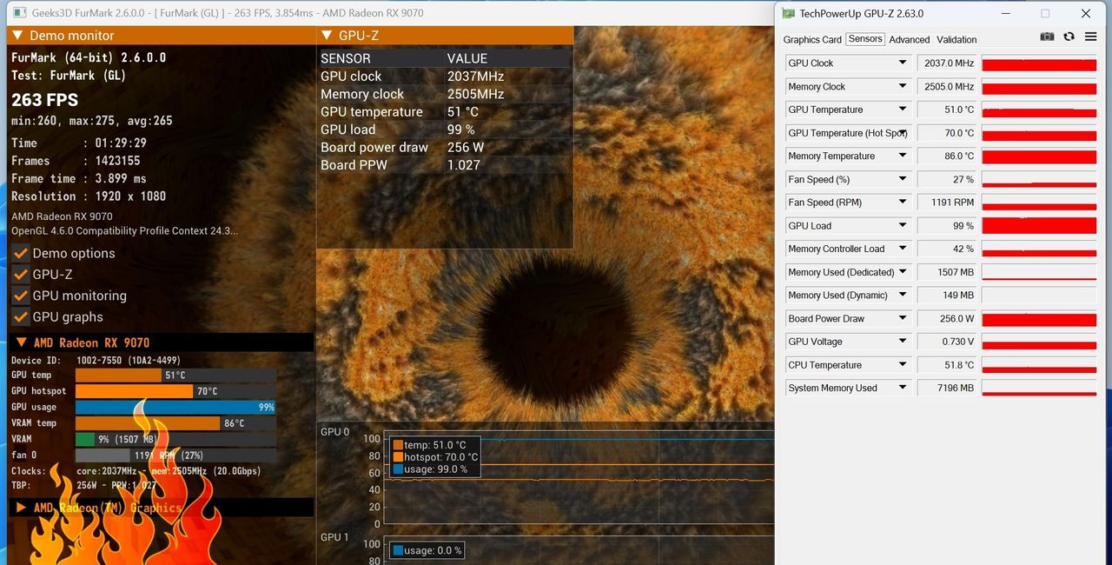Open the Board Power Draw dropdown

tap(903, 318)
